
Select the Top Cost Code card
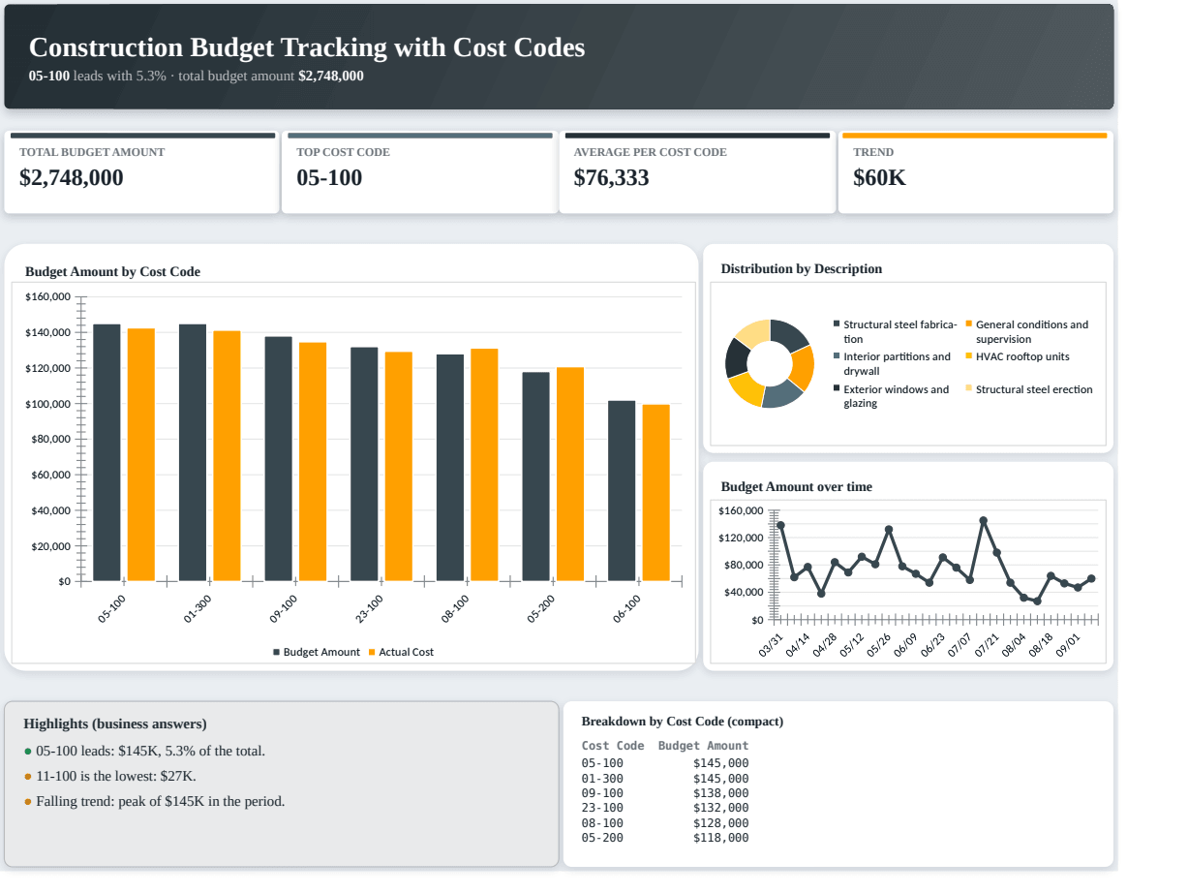coord(419,172)
